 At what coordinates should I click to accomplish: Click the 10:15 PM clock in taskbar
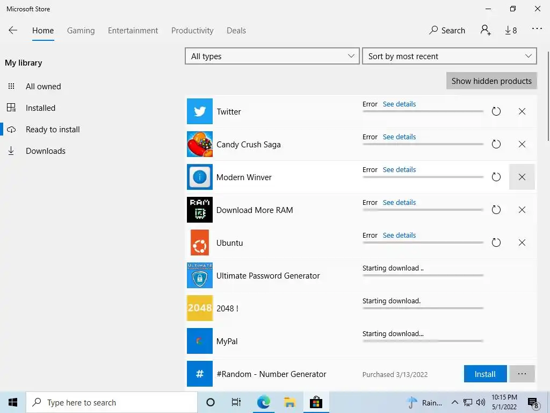pyautogui.click(x=504, y=397)
